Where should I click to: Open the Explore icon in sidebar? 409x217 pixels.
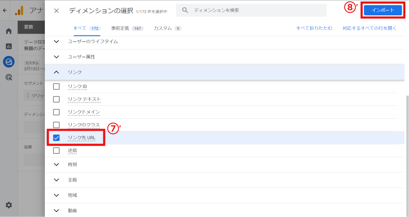tap(9, 62)
